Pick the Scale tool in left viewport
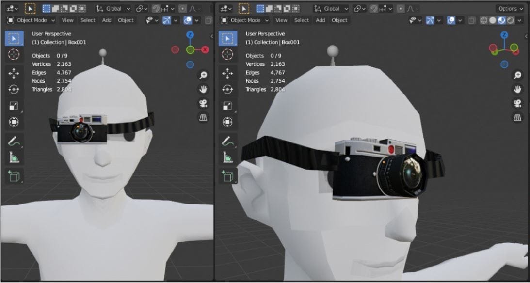This screenshot has width=530, height=283. point(14,106)
